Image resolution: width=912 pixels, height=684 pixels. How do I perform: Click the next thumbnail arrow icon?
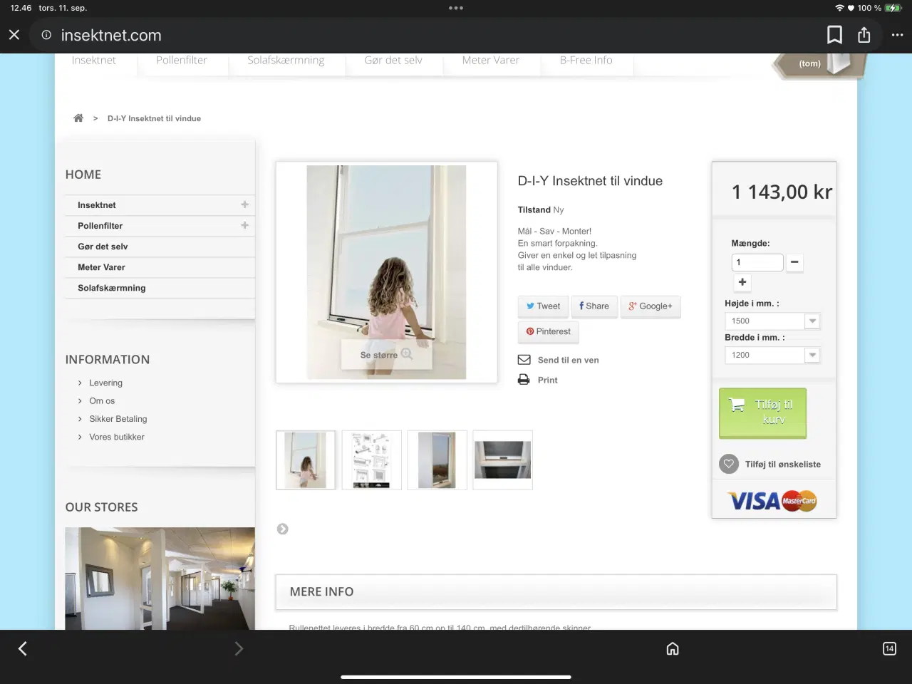click(283, 529)
